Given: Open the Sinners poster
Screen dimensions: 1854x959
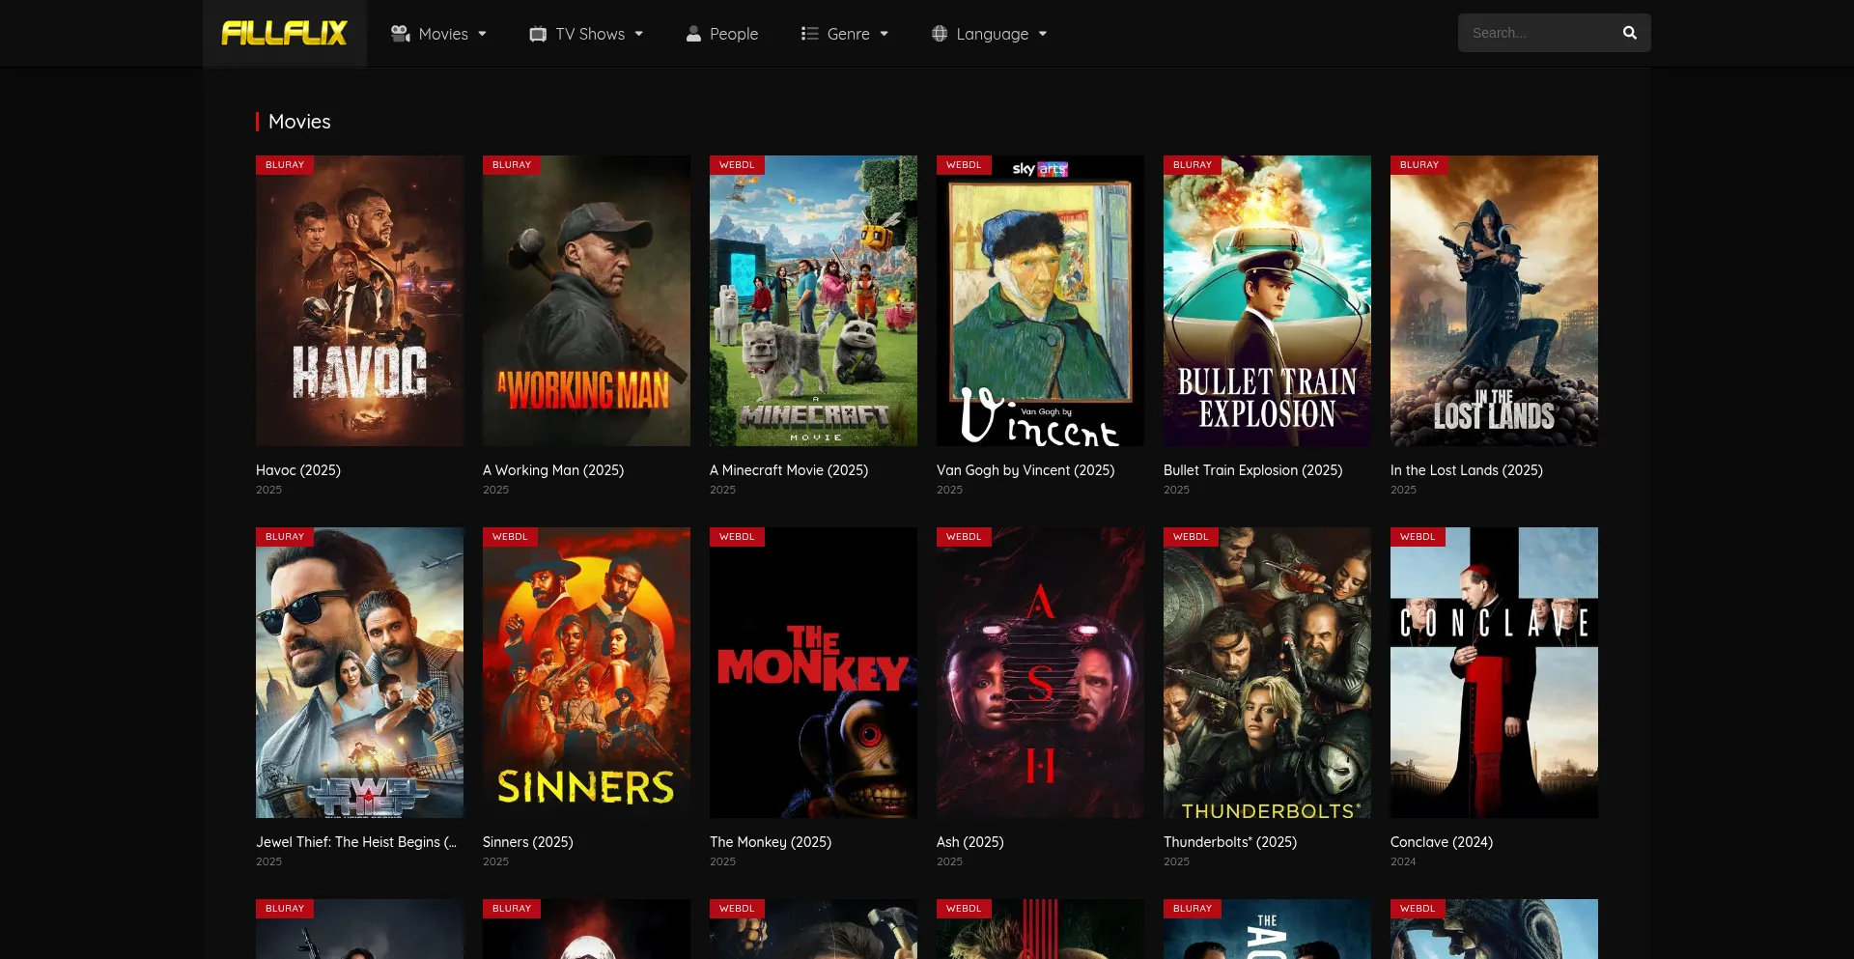Looking at the screenshot, I should point(586,672).
